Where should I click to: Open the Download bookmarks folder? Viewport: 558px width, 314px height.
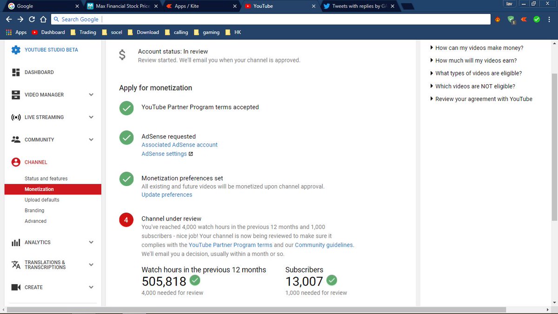click(x=143, y=32)
